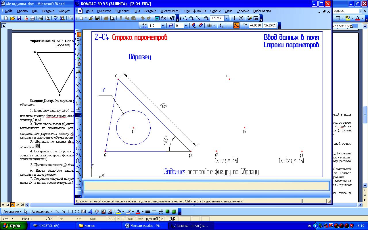Select Arrow tool in Word drawing toolbar

click(x=64, y=212)
